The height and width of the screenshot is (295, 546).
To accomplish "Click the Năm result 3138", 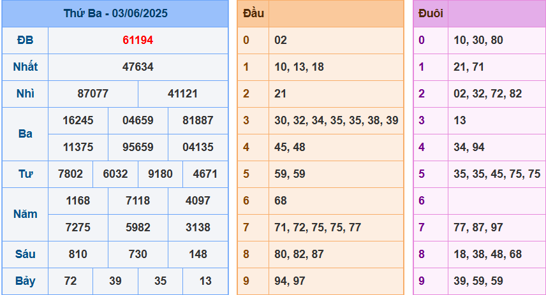I will 198,227.
